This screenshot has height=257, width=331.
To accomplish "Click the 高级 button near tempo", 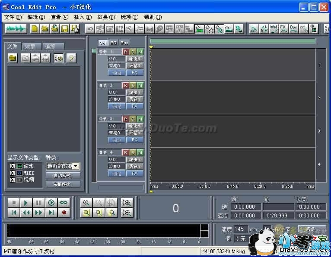I will coord(312,229).
